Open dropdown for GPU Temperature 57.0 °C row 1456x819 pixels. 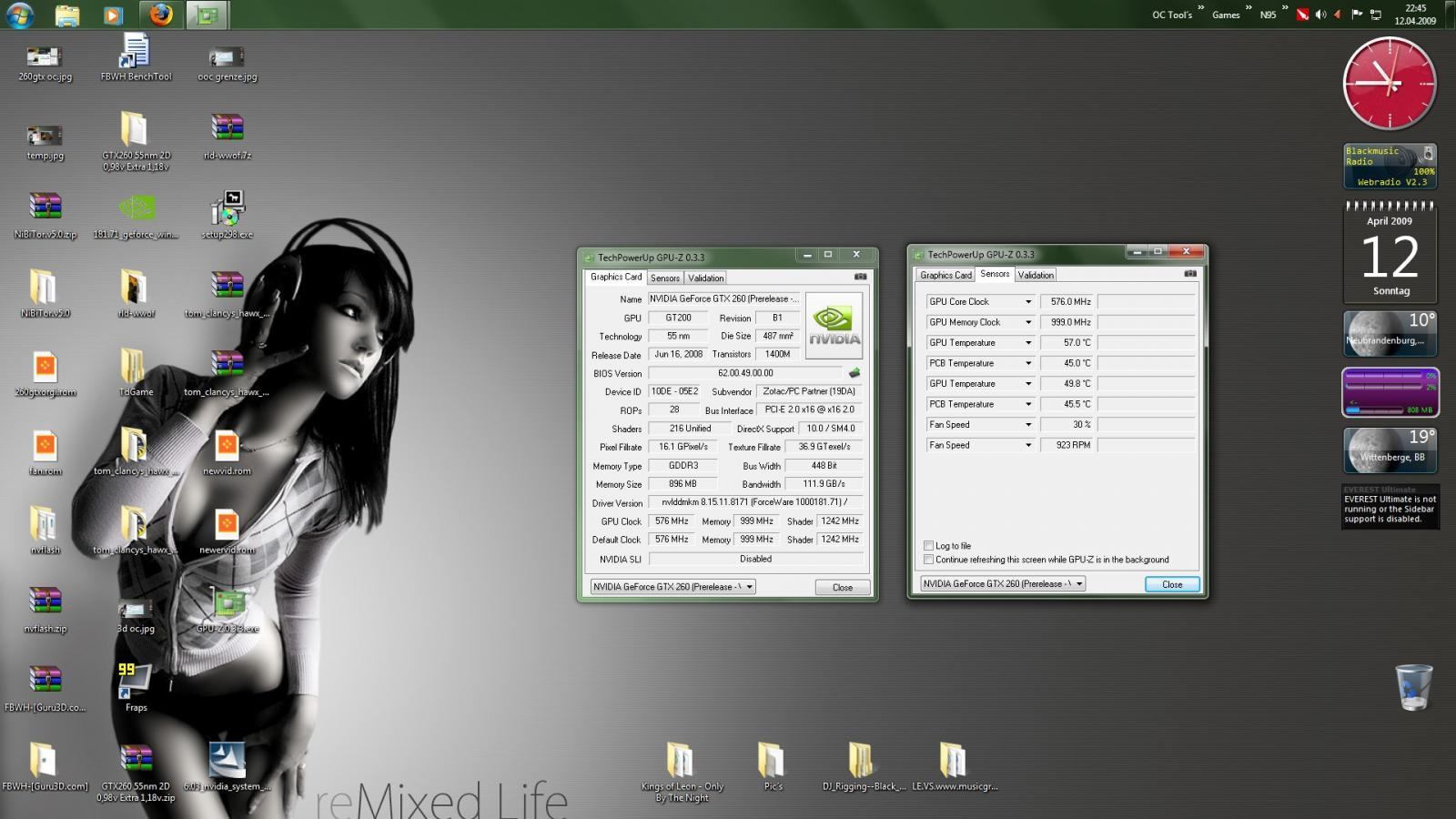1028,343
